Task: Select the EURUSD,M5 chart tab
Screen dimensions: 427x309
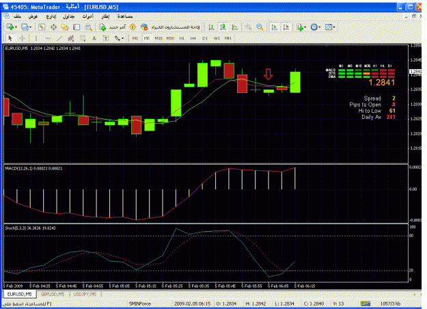Action: pos(19,294)
